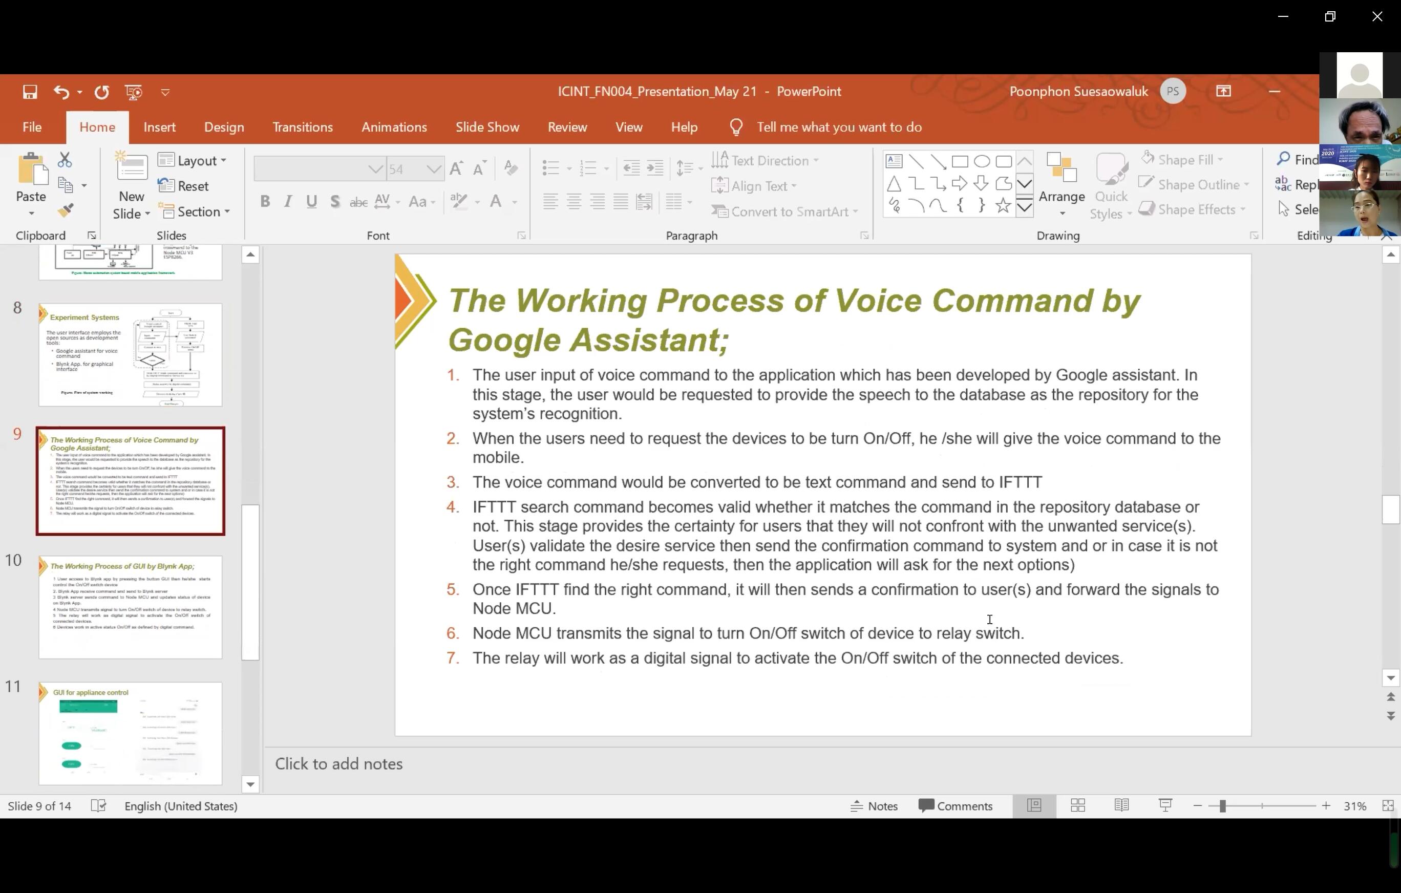
Task: Toggle numbered list
Action: 589,168
